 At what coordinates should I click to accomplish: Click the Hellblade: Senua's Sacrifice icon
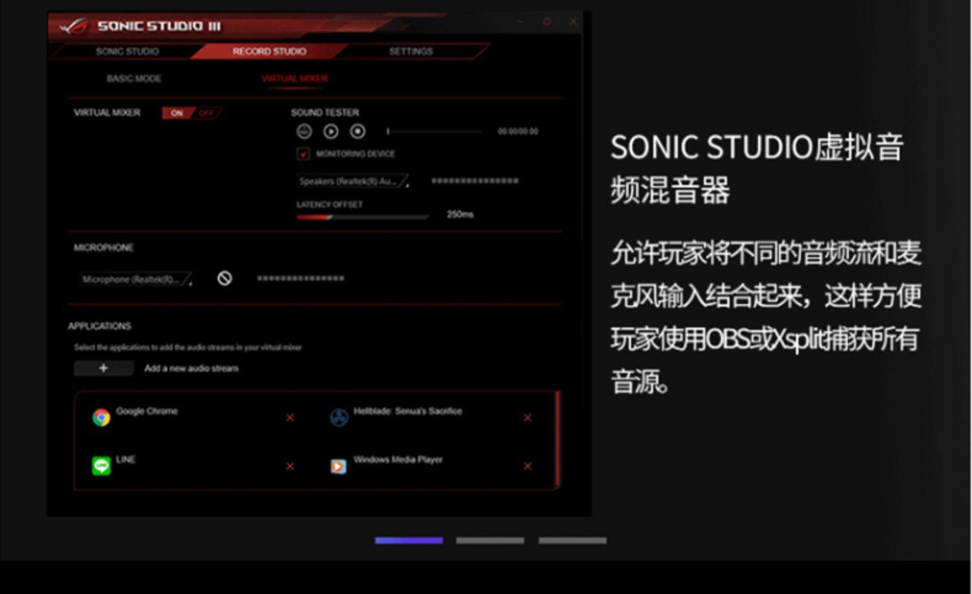coord(339,417)
